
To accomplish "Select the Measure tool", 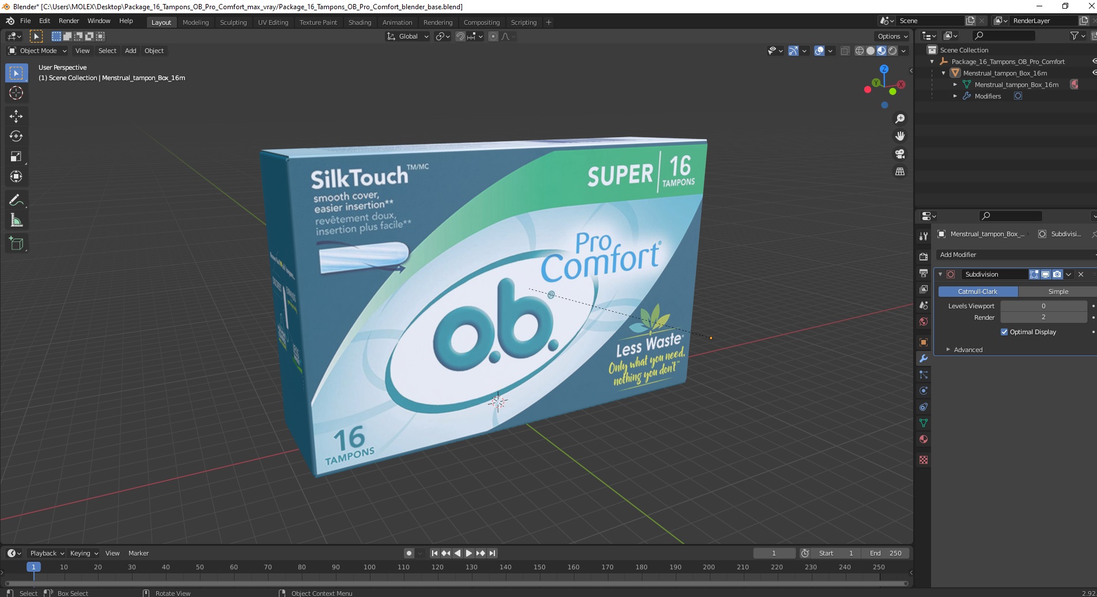I will (x=16, y=221).
